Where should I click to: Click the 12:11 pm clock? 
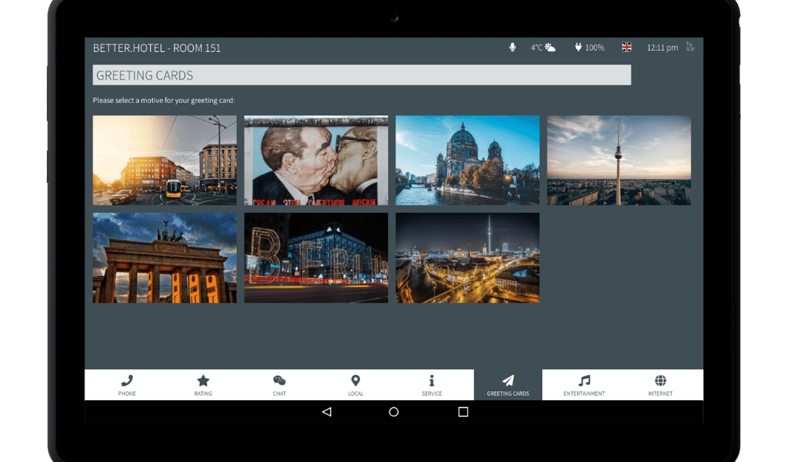(662, 48)
